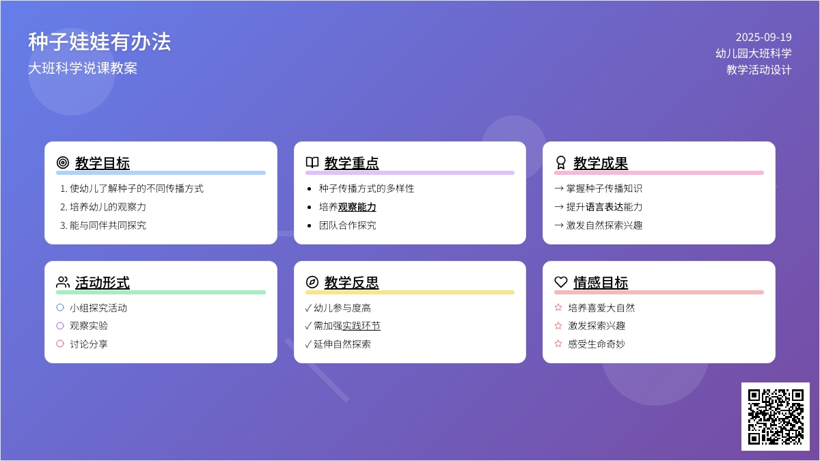Select the purple circle beside 观察实验
Screen dimensions: 820x461
[60, 326]
